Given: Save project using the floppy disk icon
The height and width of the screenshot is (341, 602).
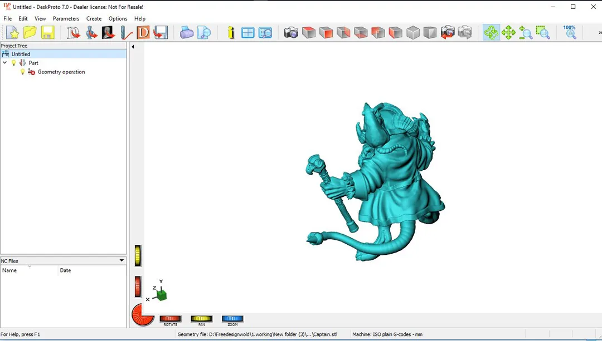Looking at the screenshot, I should [47, 33].
